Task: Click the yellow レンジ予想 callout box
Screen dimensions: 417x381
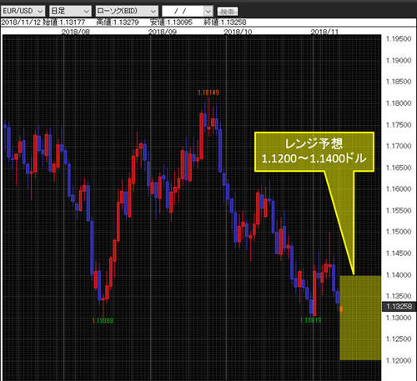Action: (x=314, y=152)
